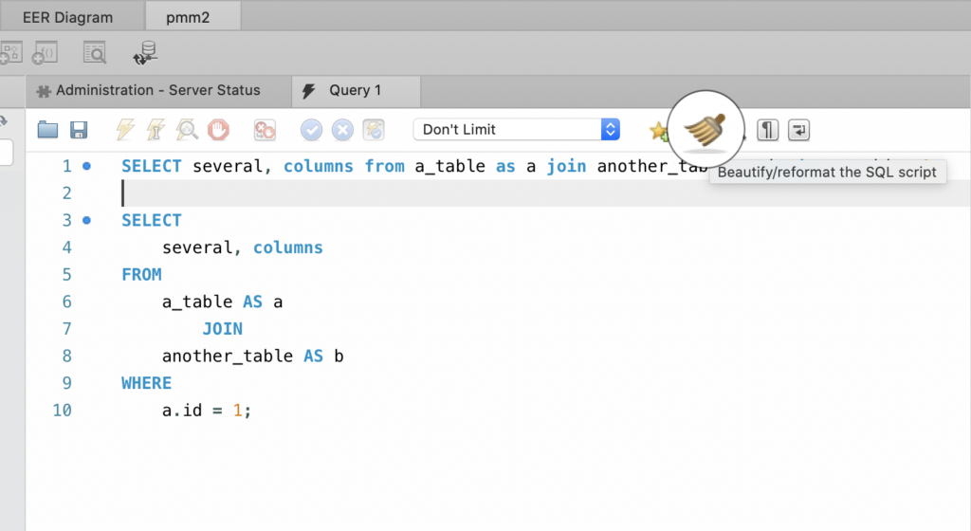Run Explain plan (magnifier lightning icon)

(x=187, y=130)
